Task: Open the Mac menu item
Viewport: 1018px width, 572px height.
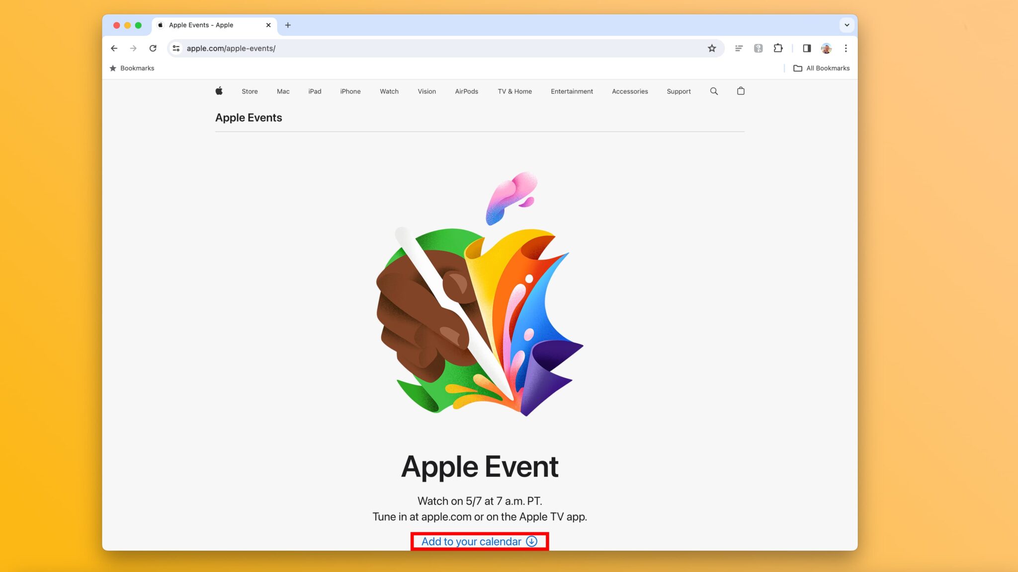Action: (x=283, y=91)
